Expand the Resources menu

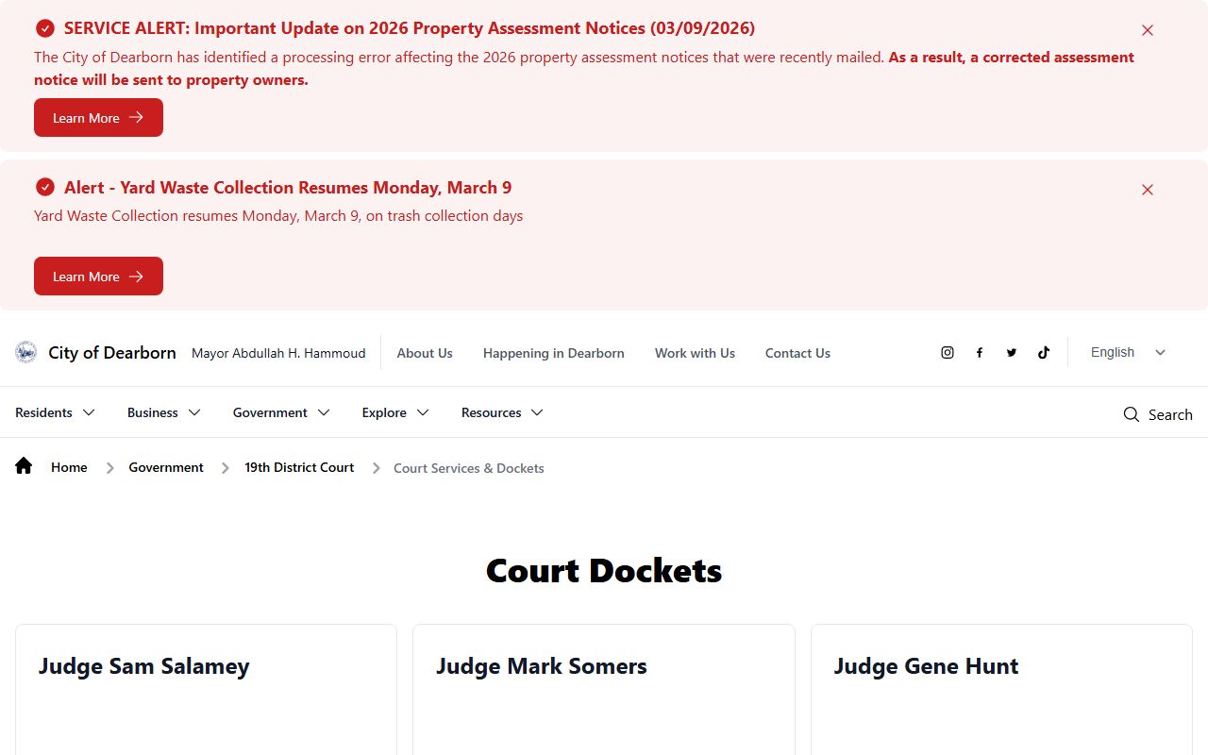[503, 412]
